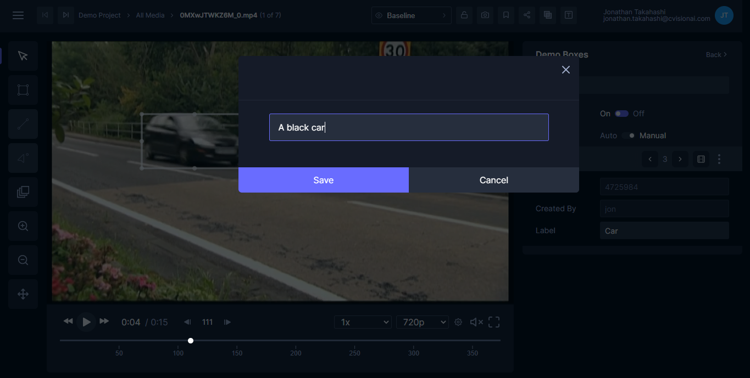The image size is (750, 378).
Task: Select the angle tool in the sidebar
Action: tap(23, 158)
